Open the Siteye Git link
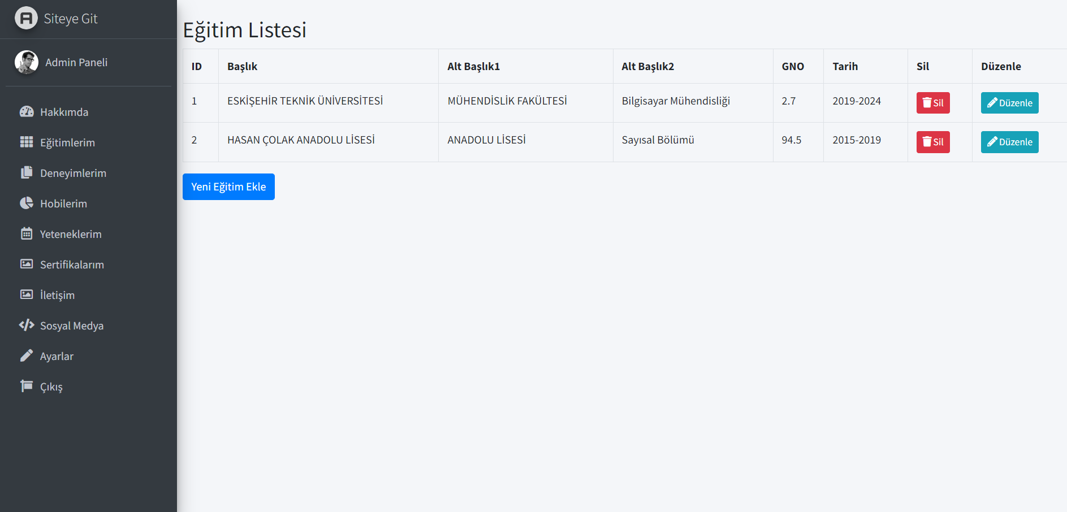Viewport: 1067px width, 512px height. 71,19
